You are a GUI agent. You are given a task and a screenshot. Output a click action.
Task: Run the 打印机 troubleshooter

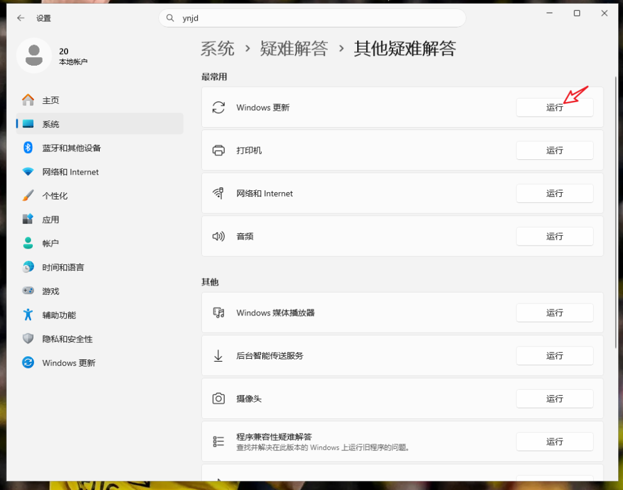click(x=555, y=151)
